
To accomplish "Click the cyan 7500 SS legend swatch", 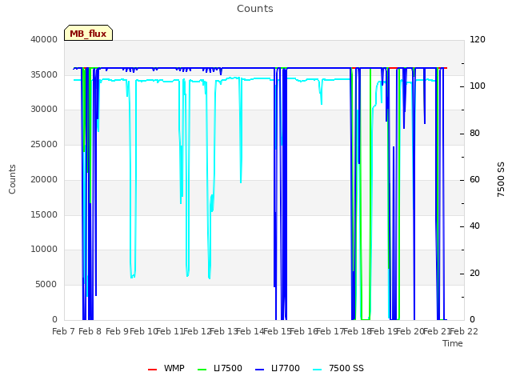I will point(318,370).
